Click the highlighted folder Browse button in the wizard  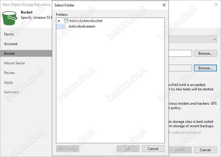[205, 68]
